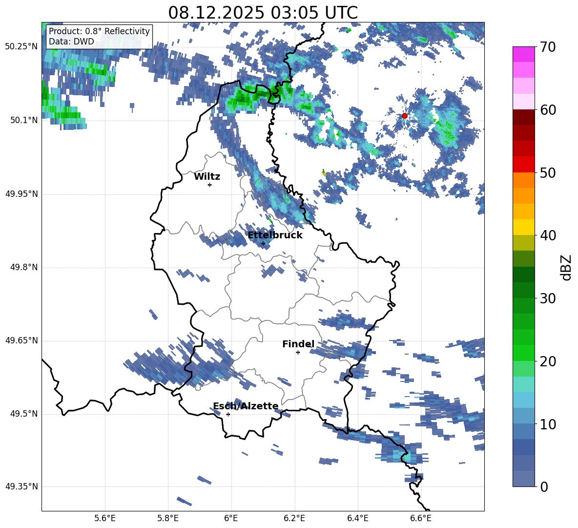Click the Findel city label
The width and height of the screenshot is (578, 528).
click(298, 344)
